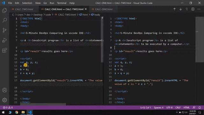The height and width of the screenshot is (115, 204).
Task: Go to next change arrow
Action: [x=181, y=9]
